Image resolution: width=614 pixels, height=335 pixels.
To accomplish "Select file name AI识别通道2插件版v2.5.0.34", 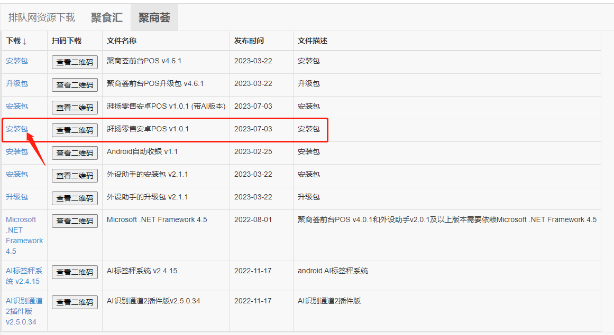I will click(x=153, y=301).
